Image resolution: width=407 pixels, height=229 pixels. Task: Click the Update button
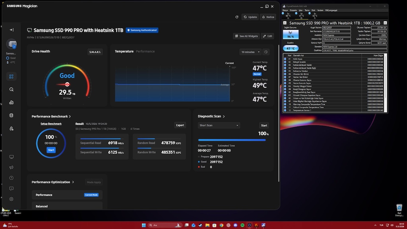(x=250, y=17)
